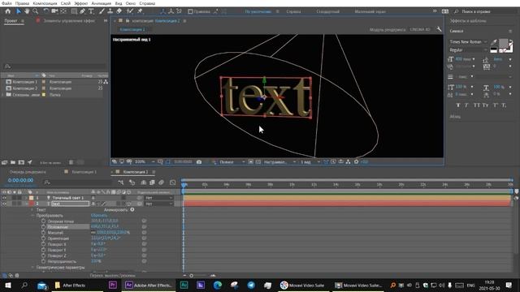Screen dimensions: 520x292
Task: Open the 1 вид view layout dropdown
Action: pyautogui.click(x=310, y=162)
